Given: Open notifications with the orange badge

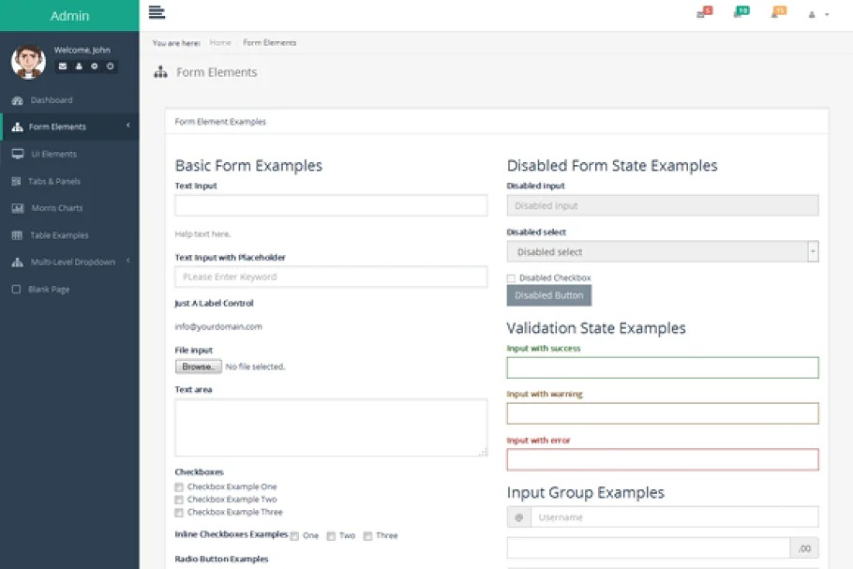Looking at the screenshot, I should click(x=777, y=13).
